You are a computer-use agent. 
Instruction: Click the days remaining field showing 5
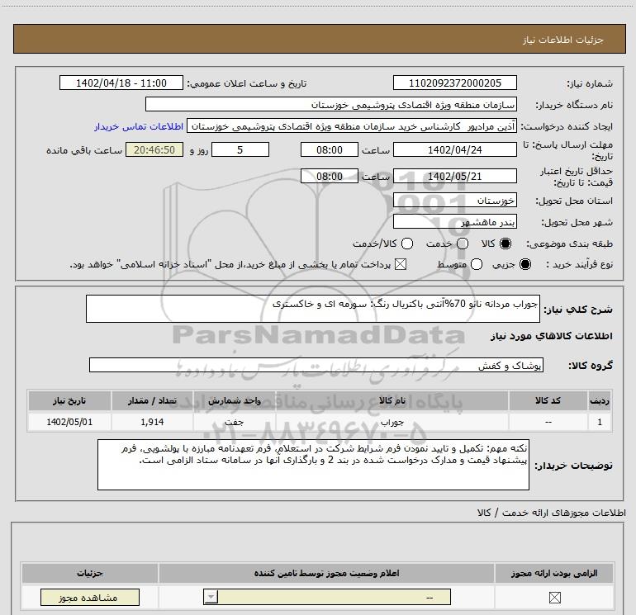(x=240, y=149)
